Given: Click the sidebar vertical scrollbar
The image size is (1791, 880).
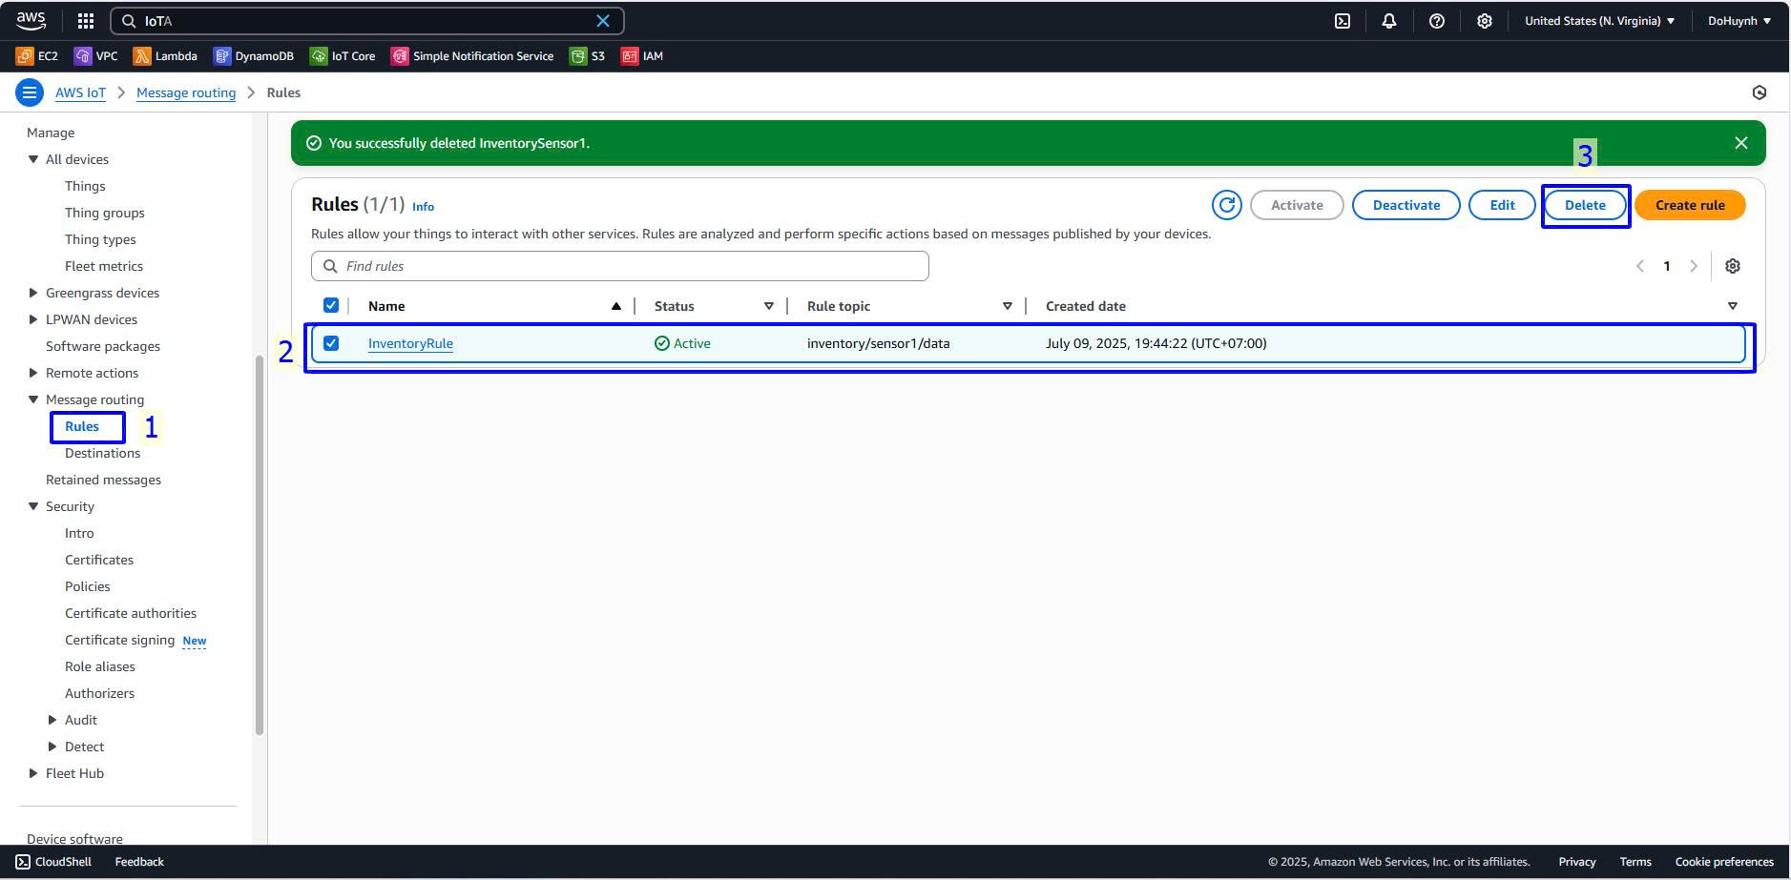Looking at the screenshot, I should point(260,543).
